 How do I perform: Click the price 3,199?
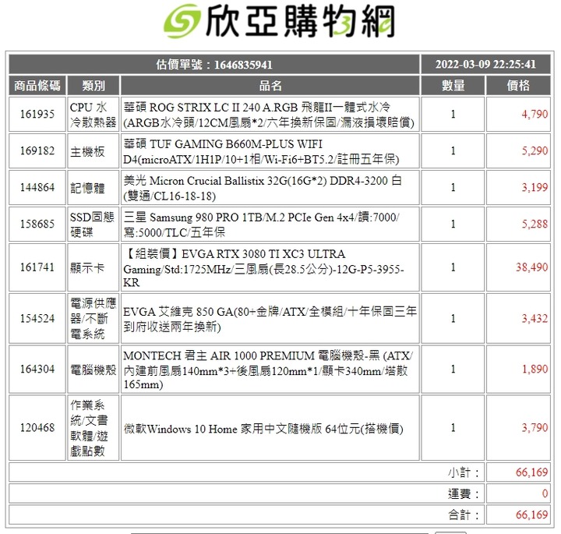pyautogui.click(x=535, y=187)
